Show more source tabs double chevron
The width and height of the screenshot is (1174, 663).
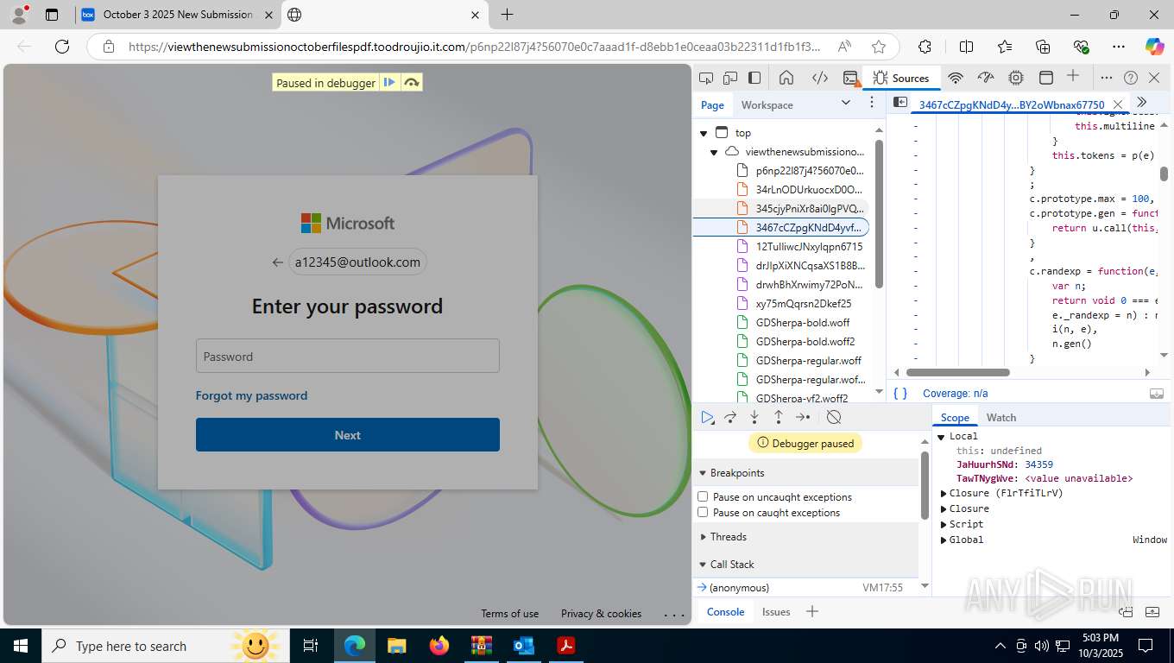click(x=1142, y=102)
